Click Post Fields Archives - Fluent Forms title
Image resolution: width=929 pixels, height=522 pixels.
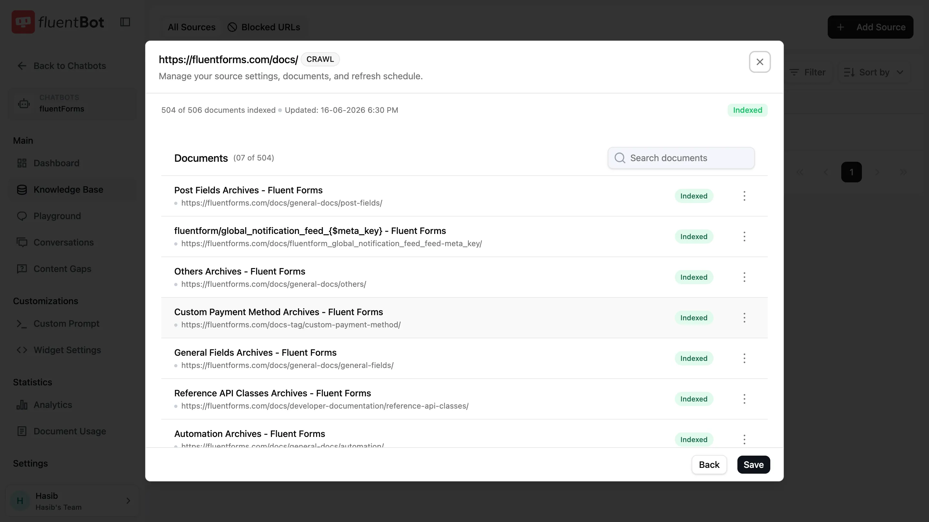click(248, 190)
